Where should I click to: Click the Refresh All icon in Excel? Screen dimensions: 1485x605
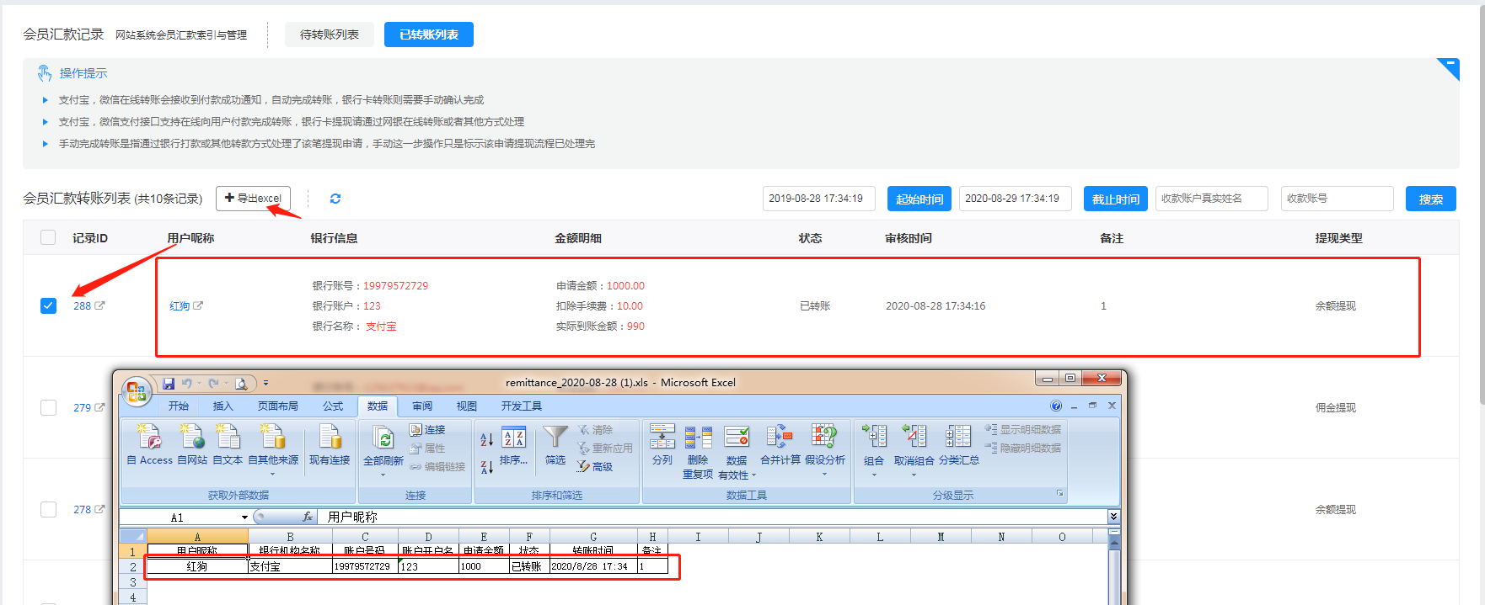tap(383, 439)
